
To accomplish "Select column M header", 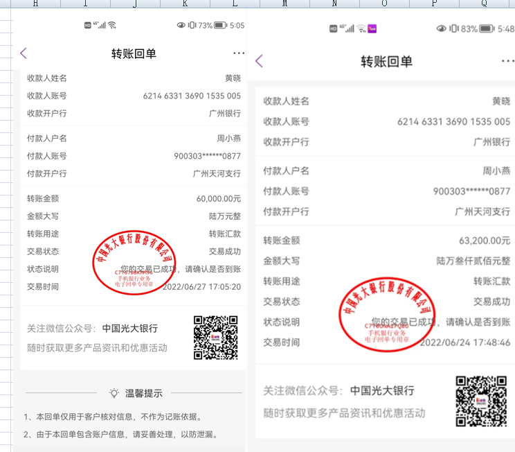I will 284,3.
